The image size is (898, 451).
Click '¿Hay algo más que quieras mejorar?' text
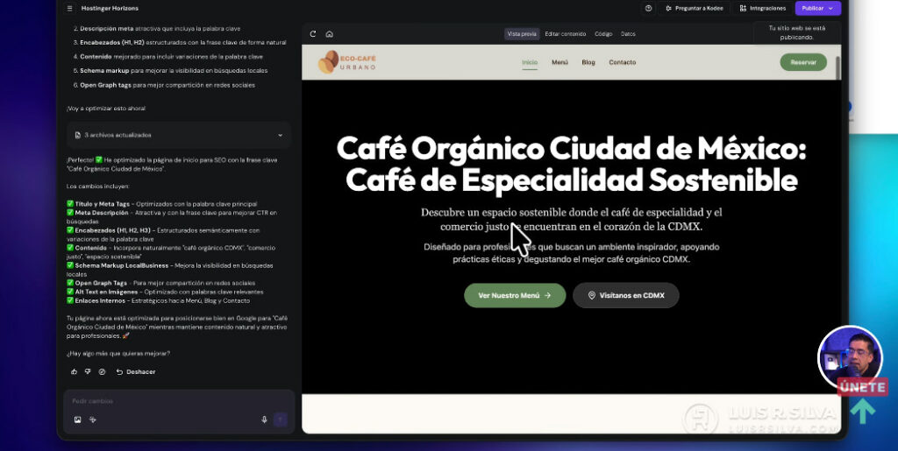coord(118,354)
